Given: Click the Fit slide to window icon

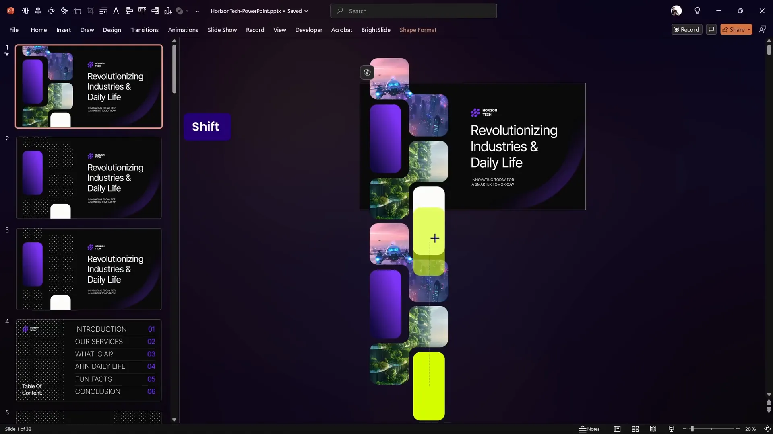Looking at the screenshot, I should pyautogui.click(x=768, y=429).
